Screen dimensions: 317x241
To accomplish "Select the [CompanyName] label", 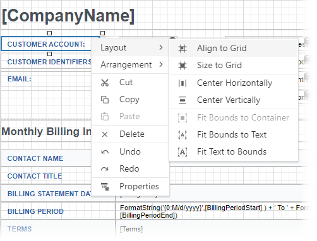I will [x=68, y=16].
